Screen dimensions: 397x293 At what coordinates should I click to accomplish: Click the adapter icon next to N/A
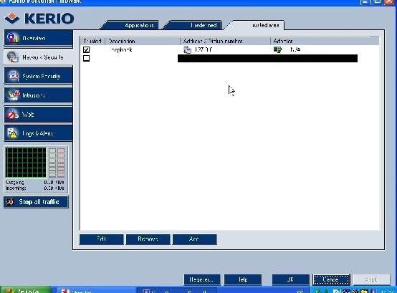pyautogui.click(x=277, y=49)
